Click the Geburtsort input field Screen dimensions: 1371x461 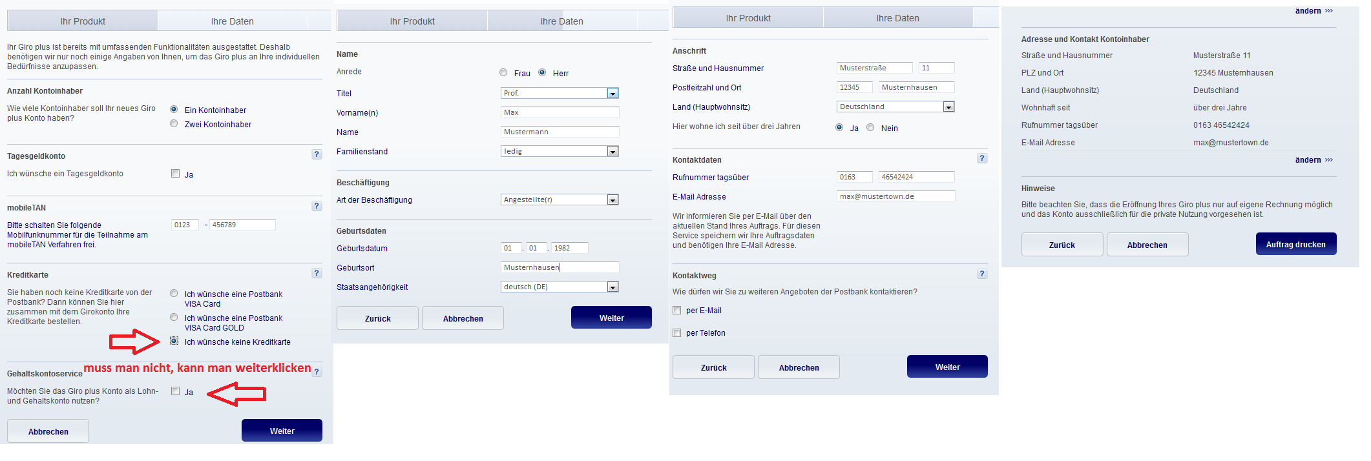click(560, 267)
